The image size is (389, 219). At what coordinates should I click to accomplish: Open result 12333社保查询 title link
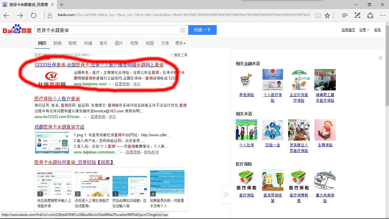tap(99, 65)
